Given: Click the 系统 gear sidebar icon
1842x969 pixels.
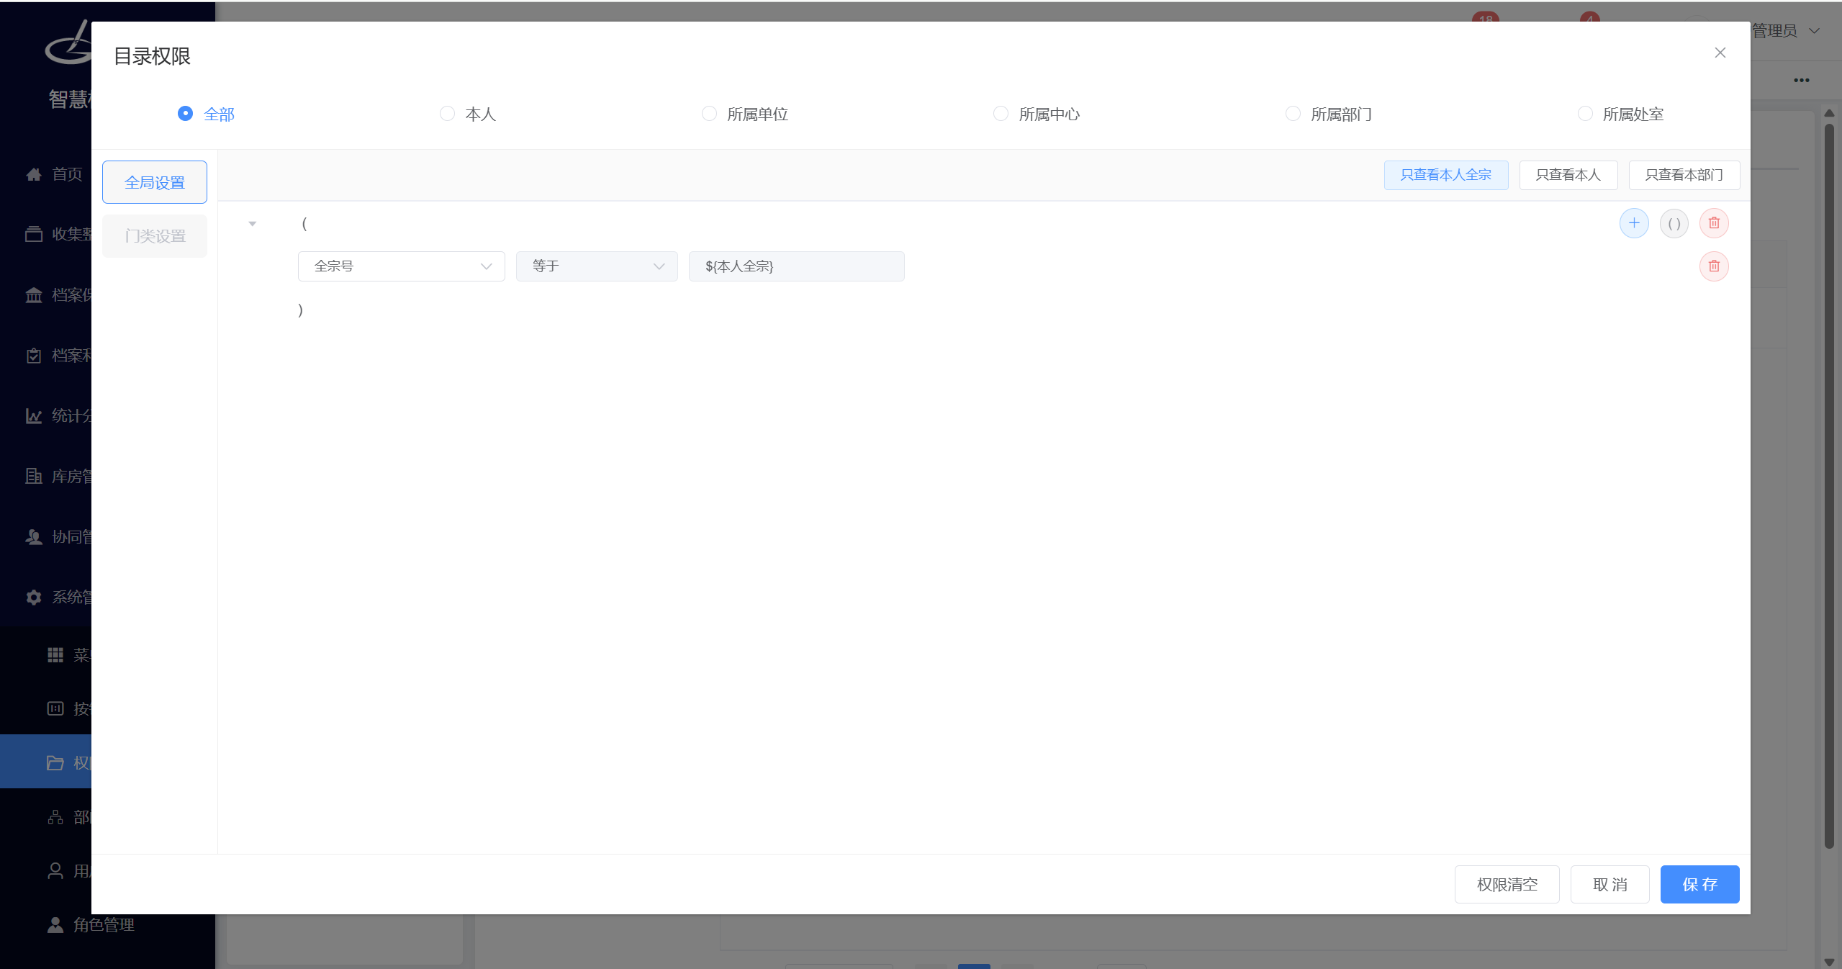Looking at the screenshot, I should [x=34, y=597].
